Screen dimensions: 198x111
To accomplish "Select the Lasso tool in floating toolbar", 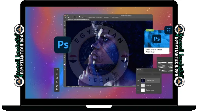I will (57, 78).
